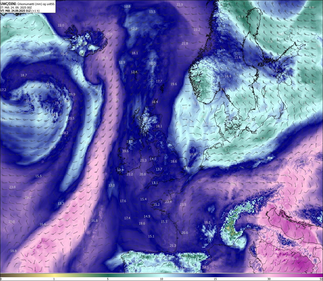Image resolution: width=323 pixels, height=281 pixels.
Task: Click the value 18.7 on the map
Action: tap(24, 75)
